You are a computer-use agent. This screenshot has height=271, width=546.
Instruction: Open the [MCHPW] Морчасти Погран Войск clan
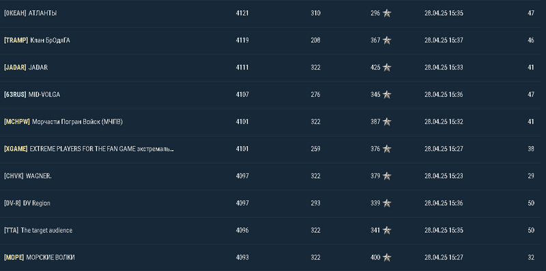pos(63,122)
